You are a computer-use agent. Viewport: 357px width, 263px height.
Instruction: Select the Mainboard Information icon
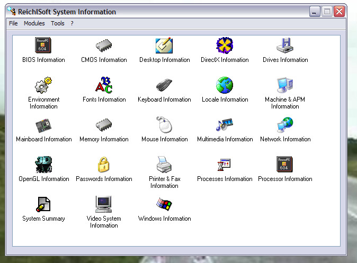[x=43, y=125]
